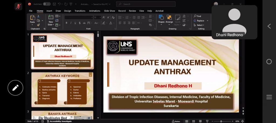Open Change Case Aa dropdown
The image size is (276, 123).
97,23
